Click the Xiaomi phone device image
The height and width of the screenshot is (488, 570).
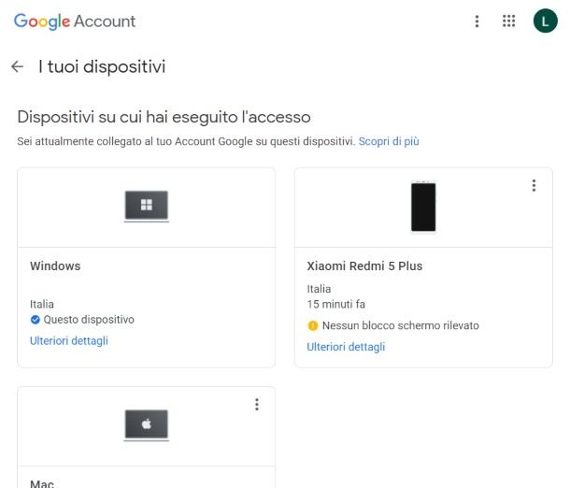[423, 207]
